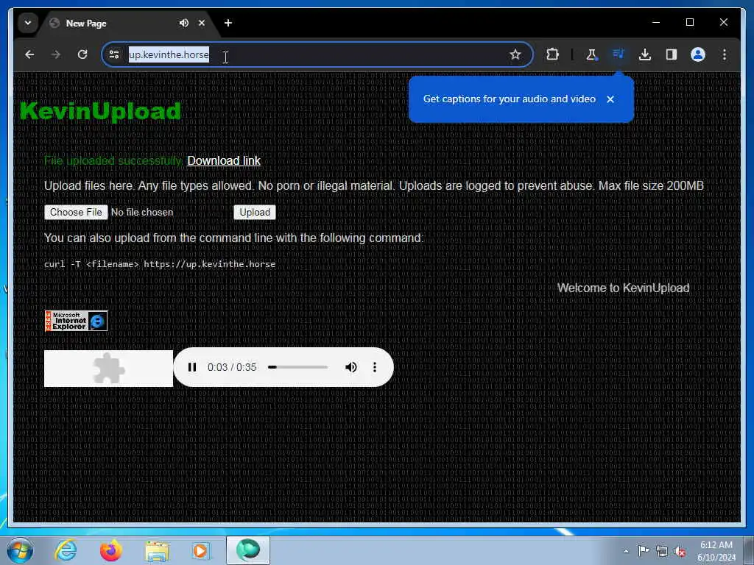Click the muted volume tray icon
The image size is (754, 565).
680,552
